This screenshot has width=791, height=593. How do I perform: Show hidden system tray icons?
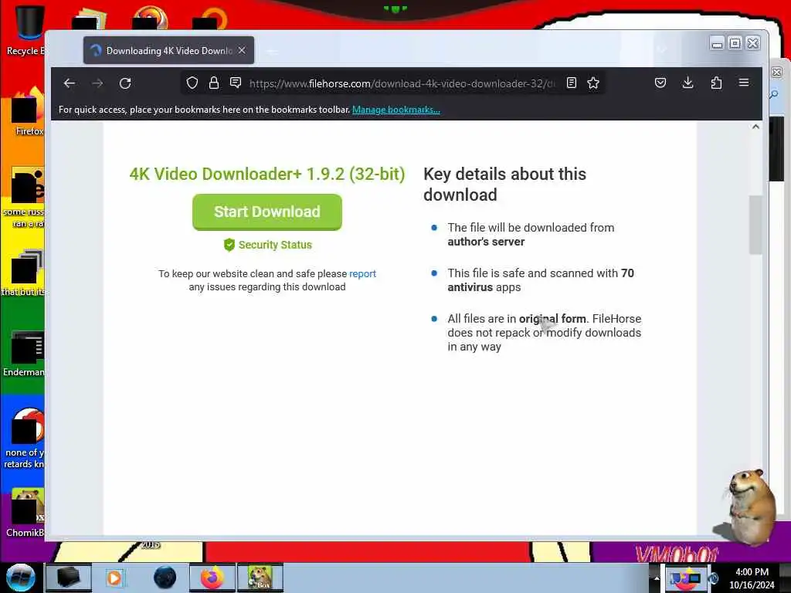coord(657,578)
